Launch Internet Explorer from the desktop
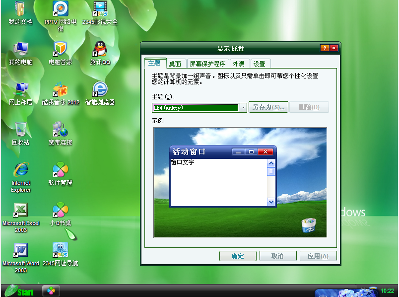This screenshot has width=399, height=297. click(20, 170)
